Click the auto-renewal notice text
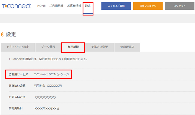This screenshot has width=195, height=115. (x=48, y=59)
